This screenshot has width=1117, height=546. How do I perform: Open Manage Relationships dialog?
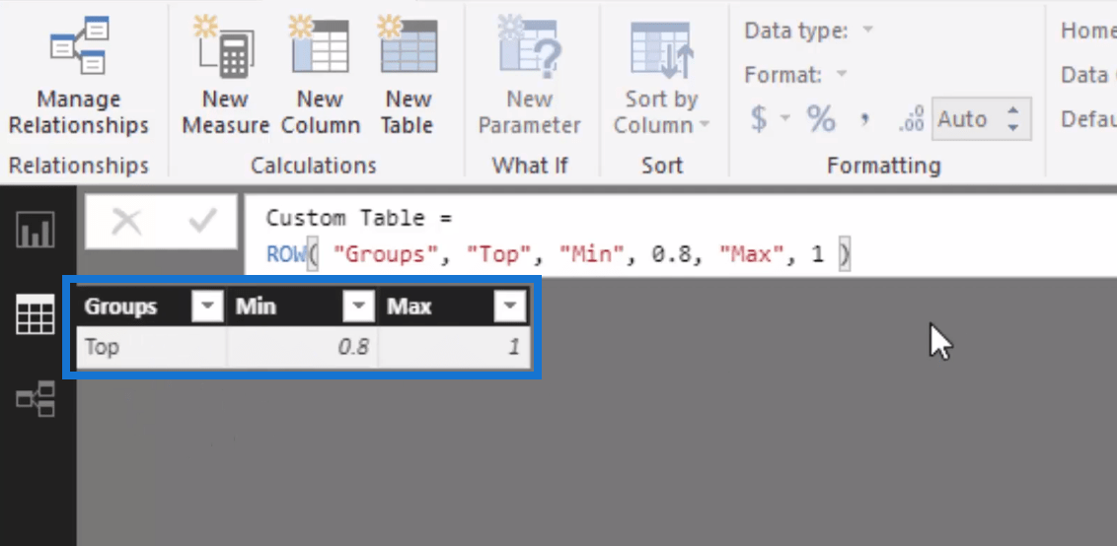point(78,76)
